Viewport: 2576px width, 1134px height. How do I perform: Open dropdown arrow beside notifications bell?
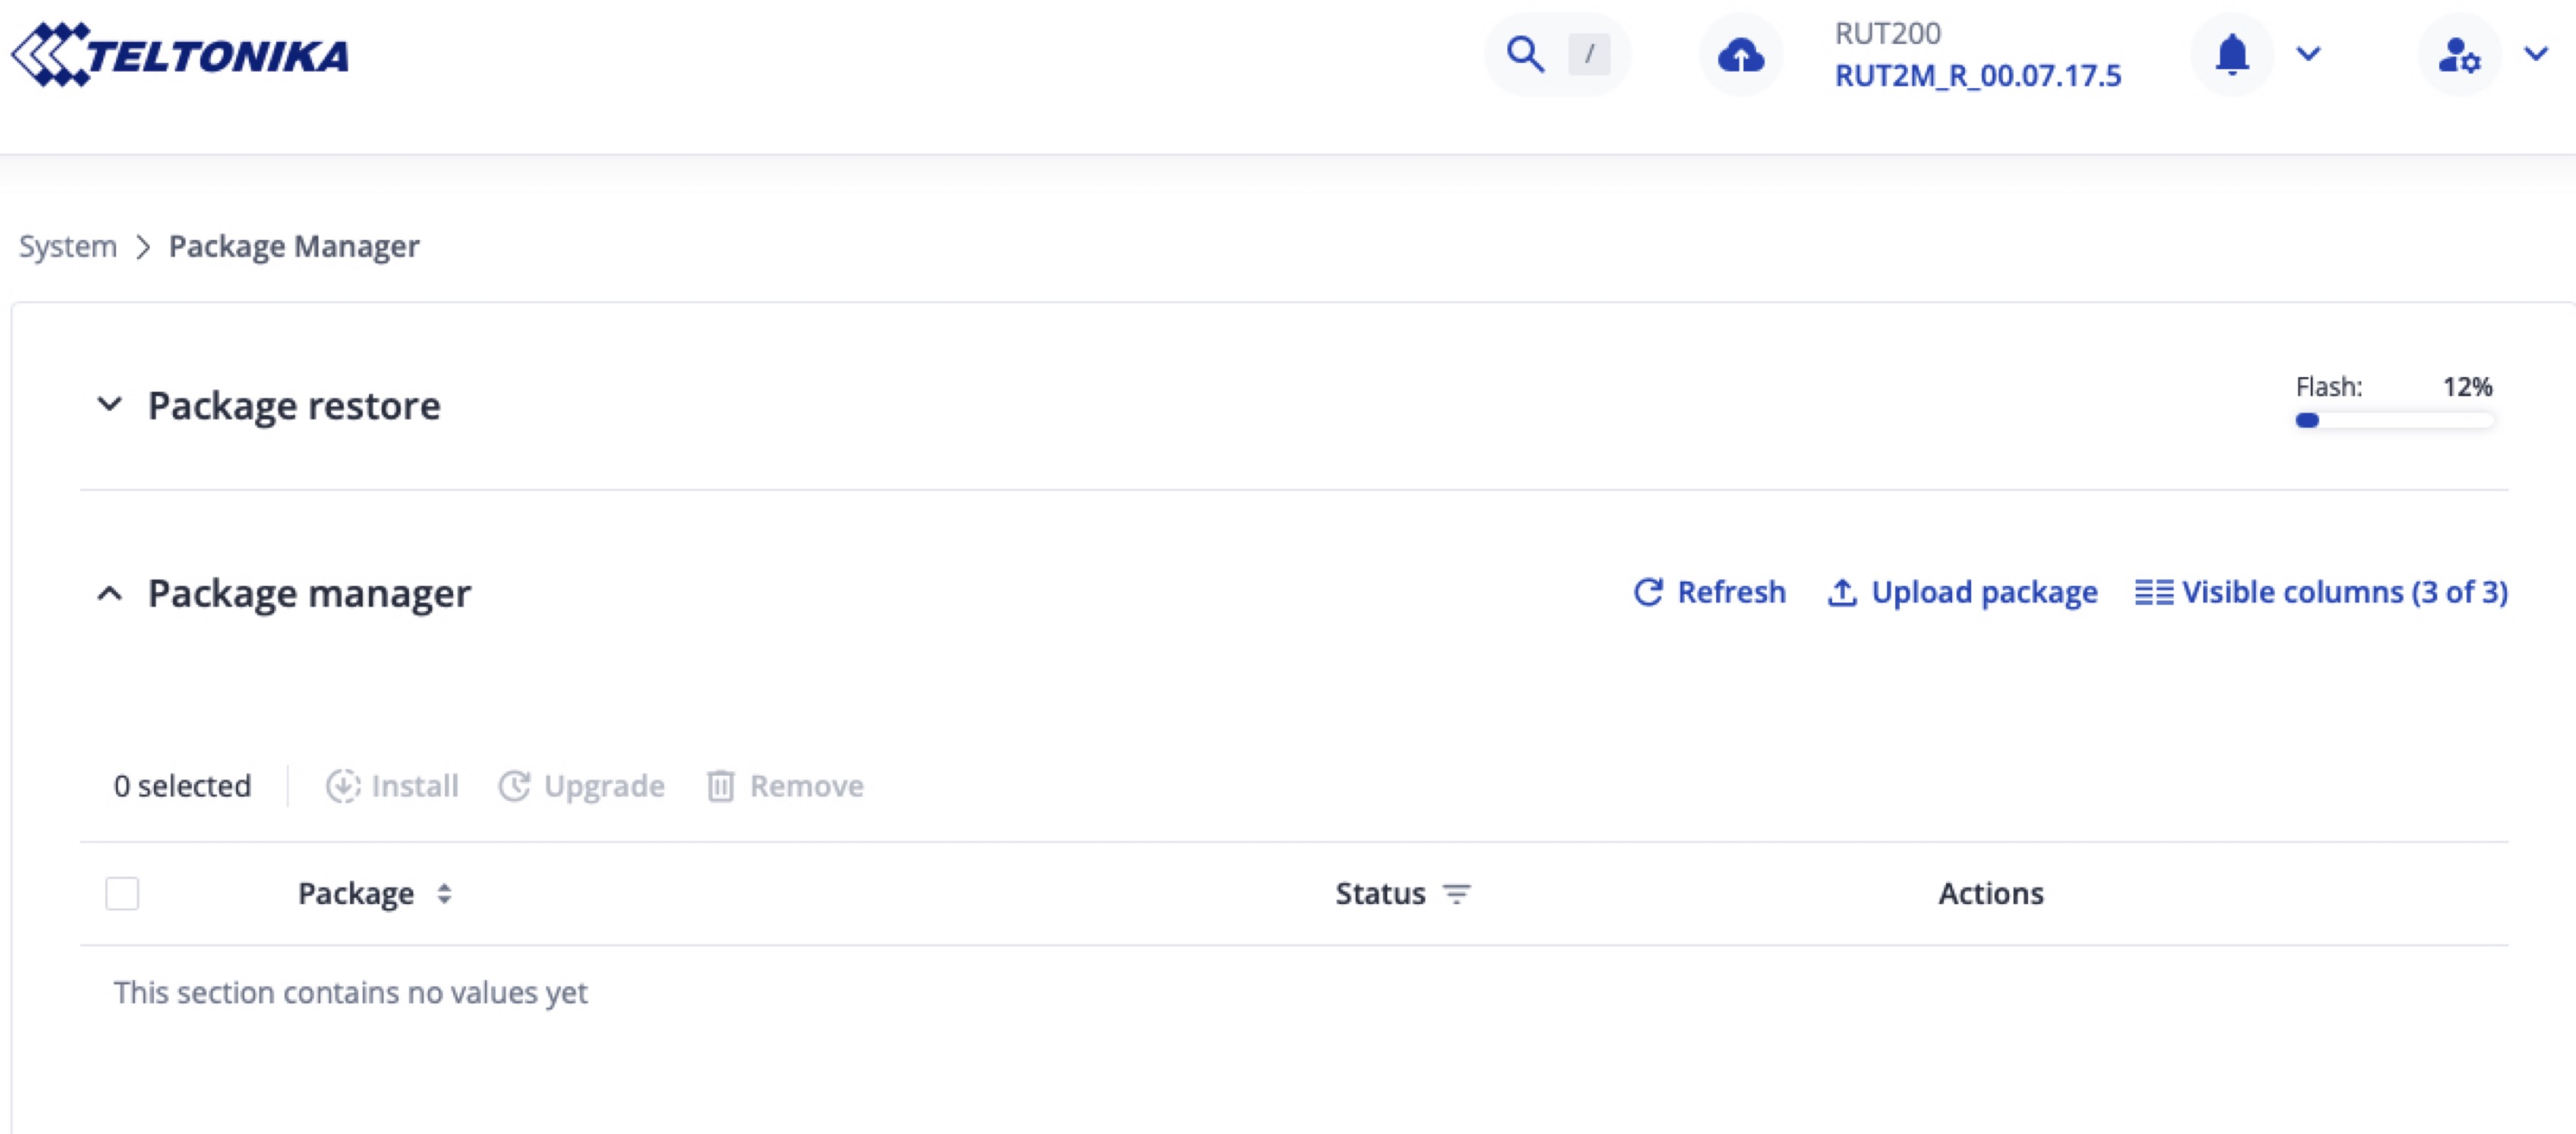pos(2308,54)
